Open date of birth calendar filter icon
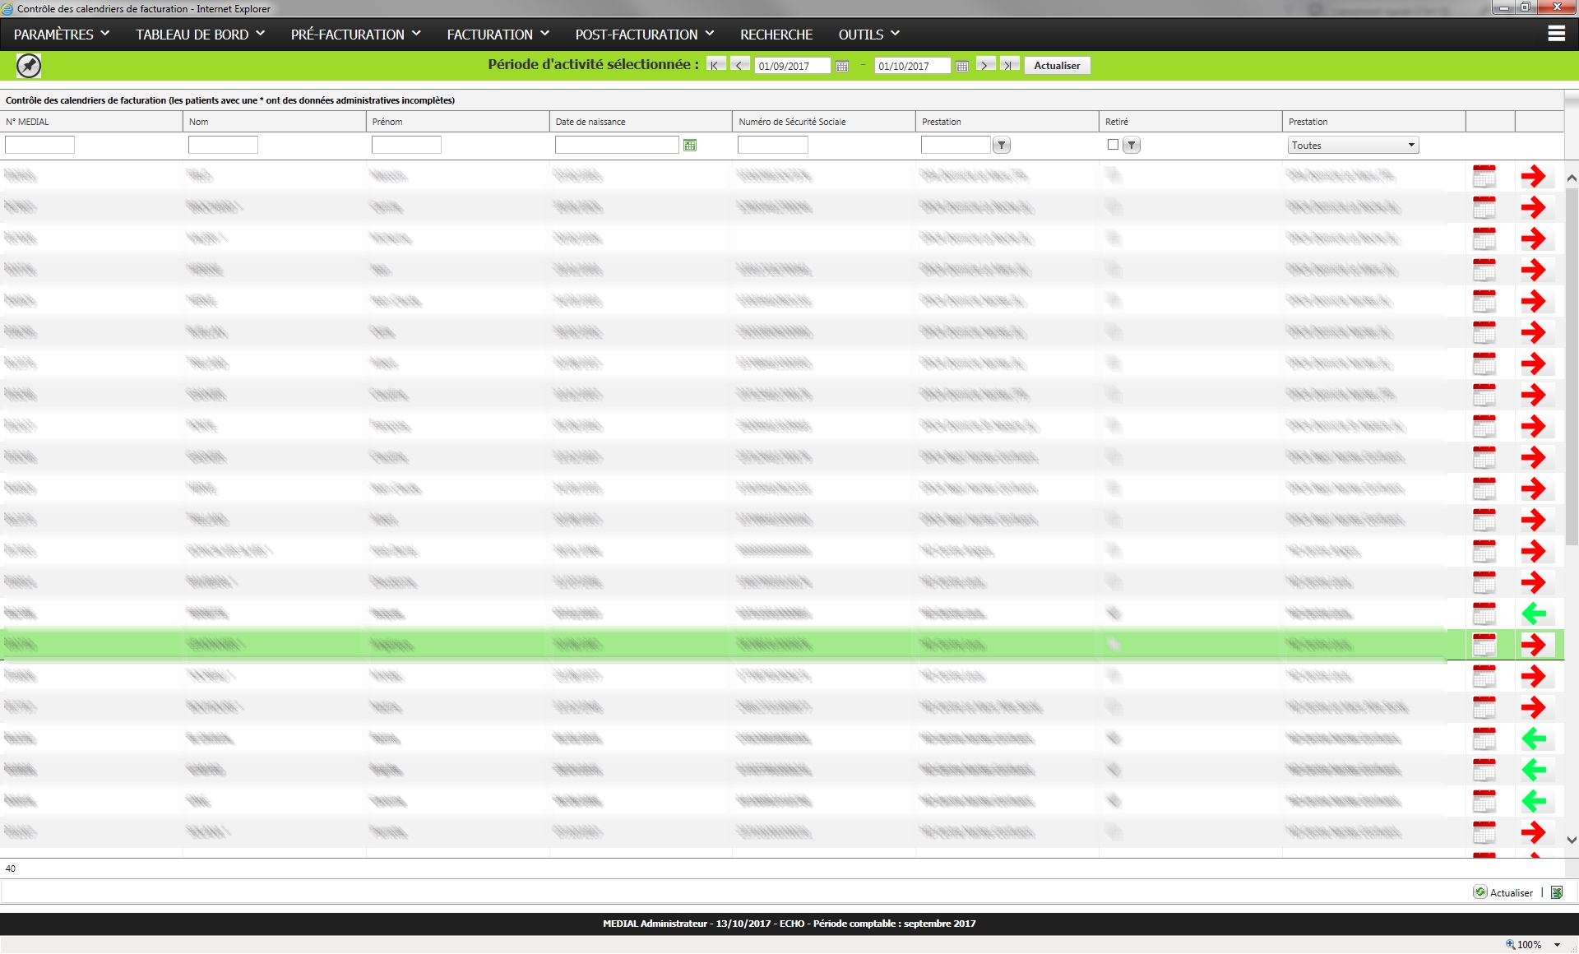Screen dimensions: 1579x954 tap(690, 146)
